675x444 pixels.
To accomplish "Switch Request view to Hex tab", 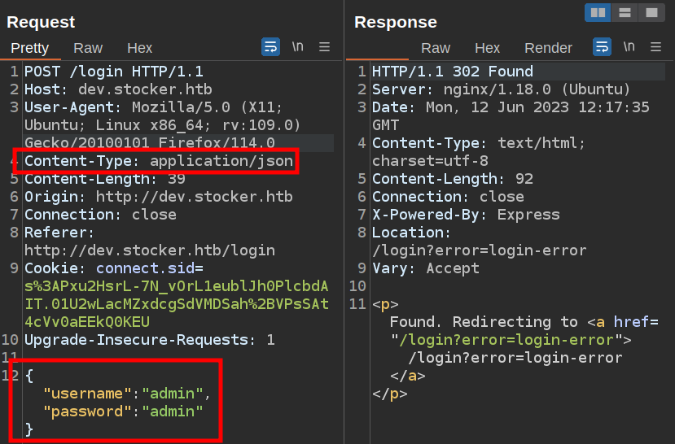I will pyautogui.click(x=139, y=48).
